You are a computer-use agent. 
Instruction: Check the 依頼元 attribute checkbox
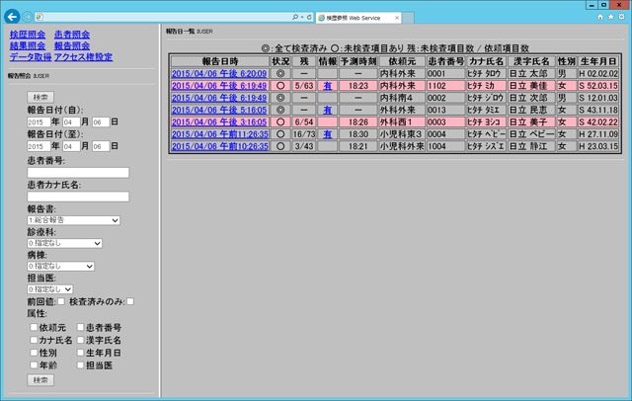34,327
